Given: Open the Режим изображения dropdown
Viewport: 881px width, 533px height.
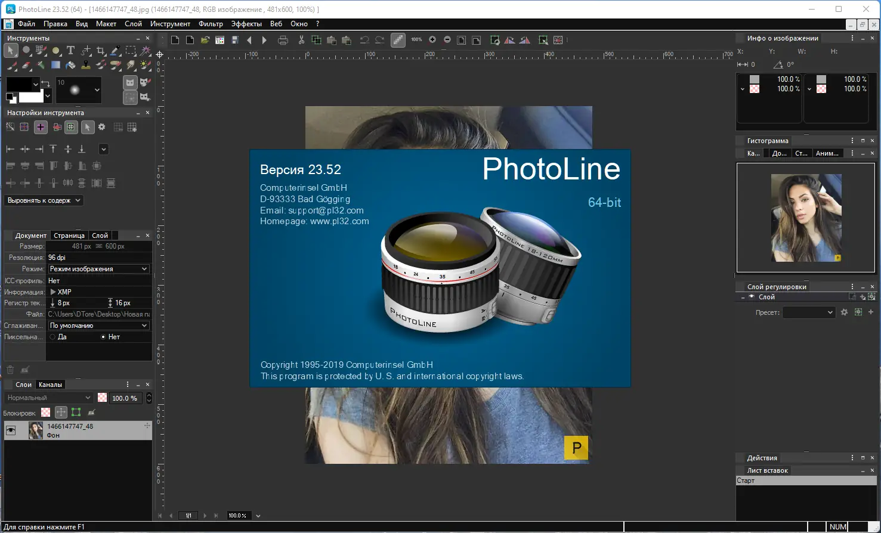Looking at the screenshot, I should (x=98, y=269).
